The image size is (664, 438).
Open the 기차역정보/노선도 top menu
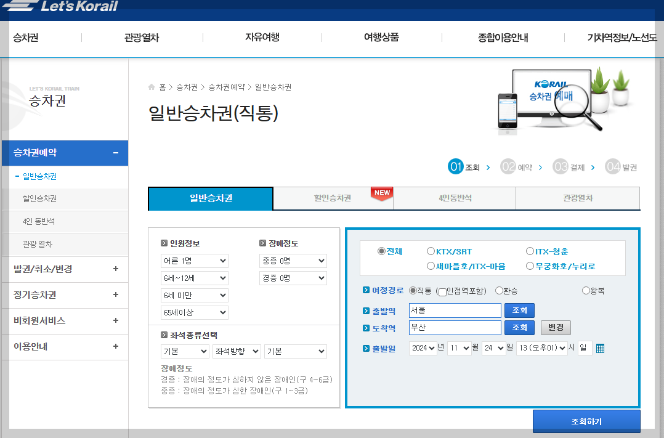click(622, 38)
